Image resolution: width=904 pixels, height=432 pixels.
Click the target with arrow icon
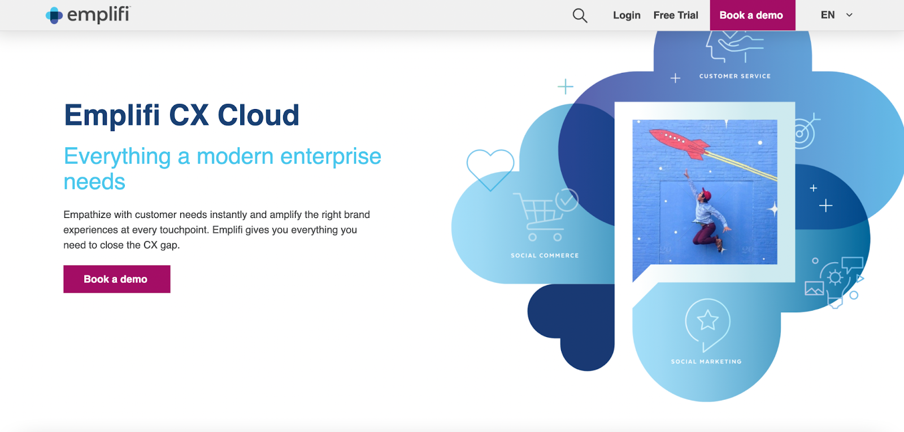click(807, 131)
